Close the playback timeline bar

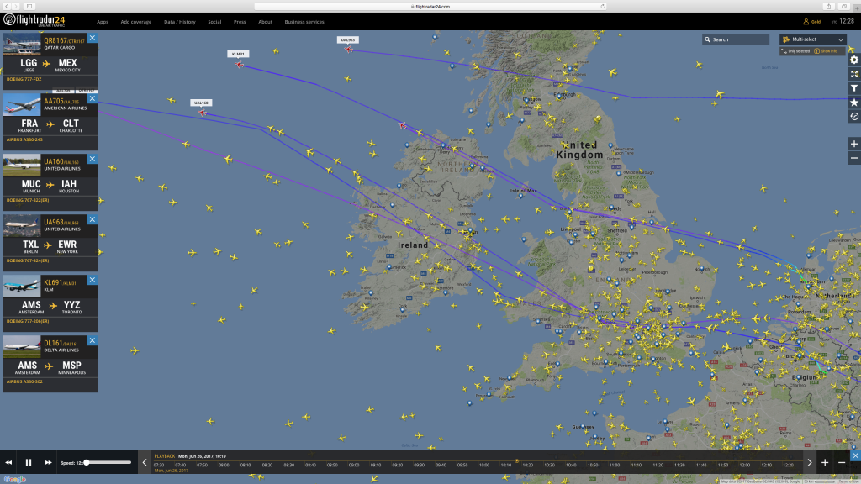point(855,455)
